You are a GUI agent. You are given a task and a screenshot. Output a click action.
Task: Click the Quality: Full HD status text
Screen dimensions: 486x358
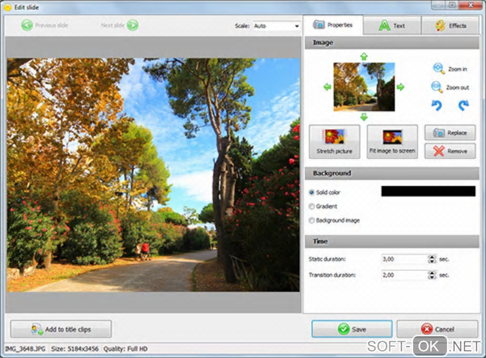tap(125, 348)
